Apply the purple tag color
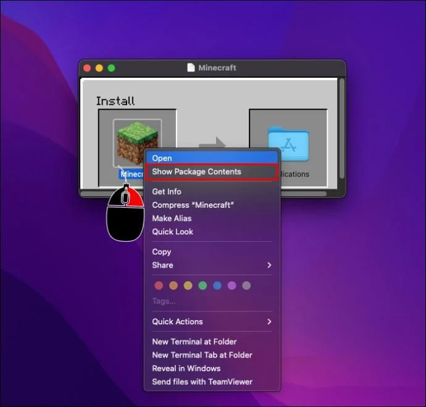 click(x=232, y=286)
